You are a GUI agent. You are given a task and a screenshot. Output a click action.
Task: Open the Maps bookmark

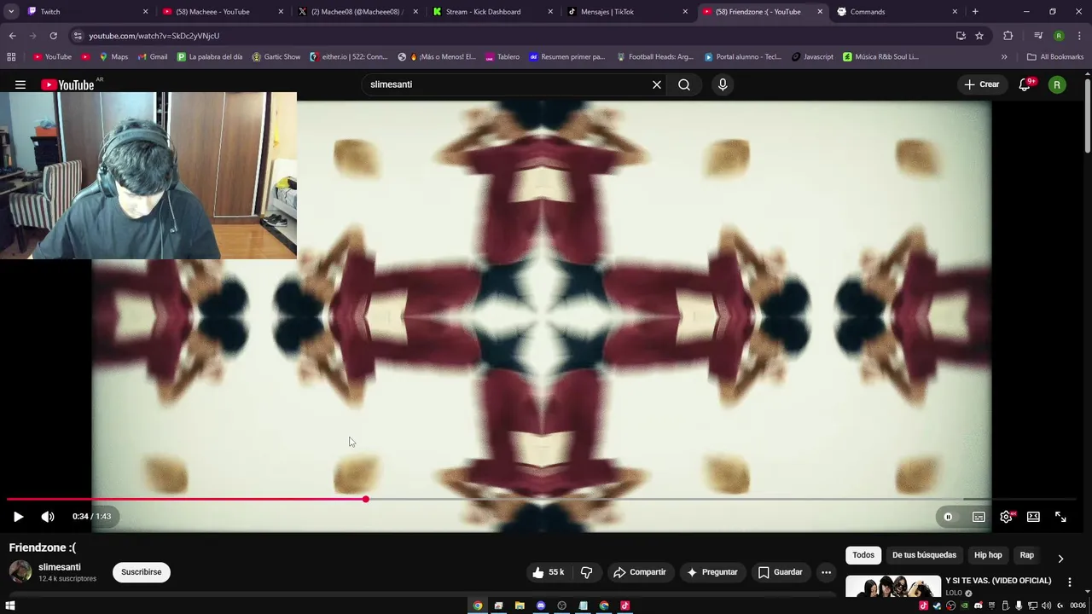click(x=113, y=57)
